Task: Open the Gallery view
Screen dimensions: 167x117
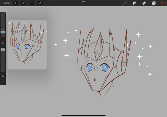Action: click(6, 3)
